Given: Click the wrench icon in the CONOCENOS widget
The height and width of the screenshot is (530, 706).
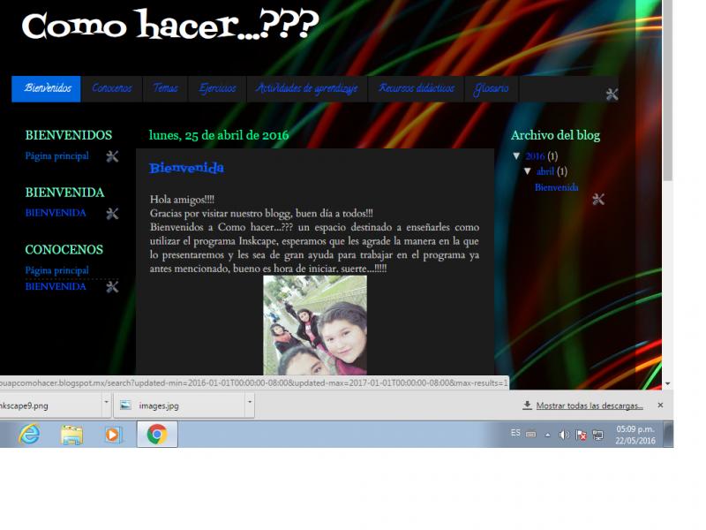Looking at the screenshot, I should click(x=112, y=286).
